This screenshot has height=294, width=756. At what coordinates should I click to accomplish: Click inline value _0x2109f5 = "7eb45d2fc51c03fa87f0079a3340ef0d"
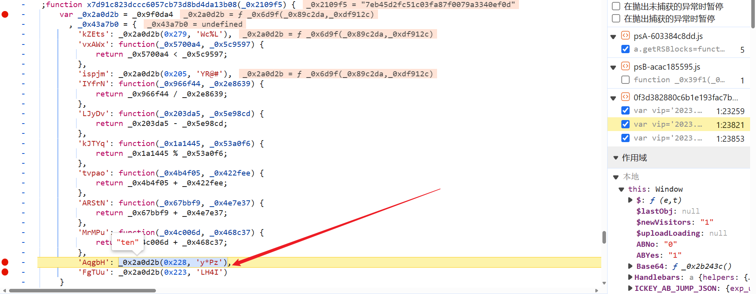(x=411, y=5)
